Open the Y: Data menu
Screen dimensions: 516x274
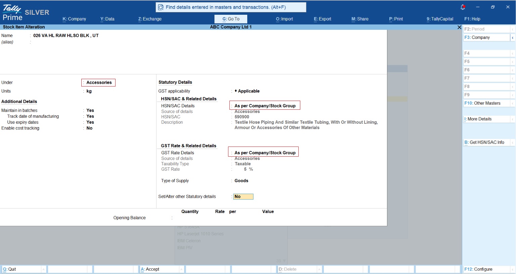click(107, 19)
